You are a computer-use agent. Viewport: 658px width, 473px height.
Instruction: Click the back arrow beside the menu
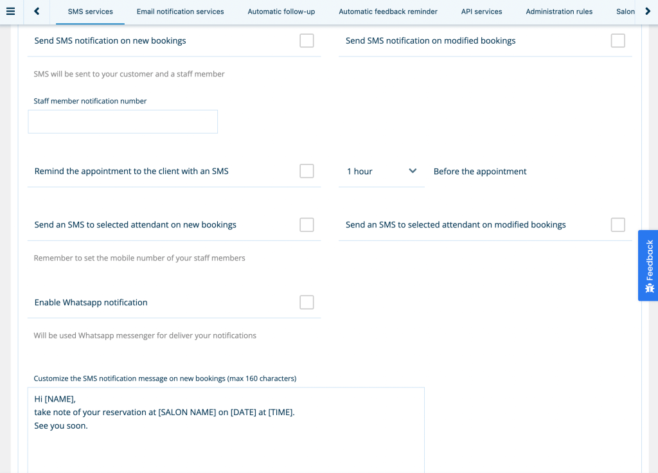click(36, 12)
